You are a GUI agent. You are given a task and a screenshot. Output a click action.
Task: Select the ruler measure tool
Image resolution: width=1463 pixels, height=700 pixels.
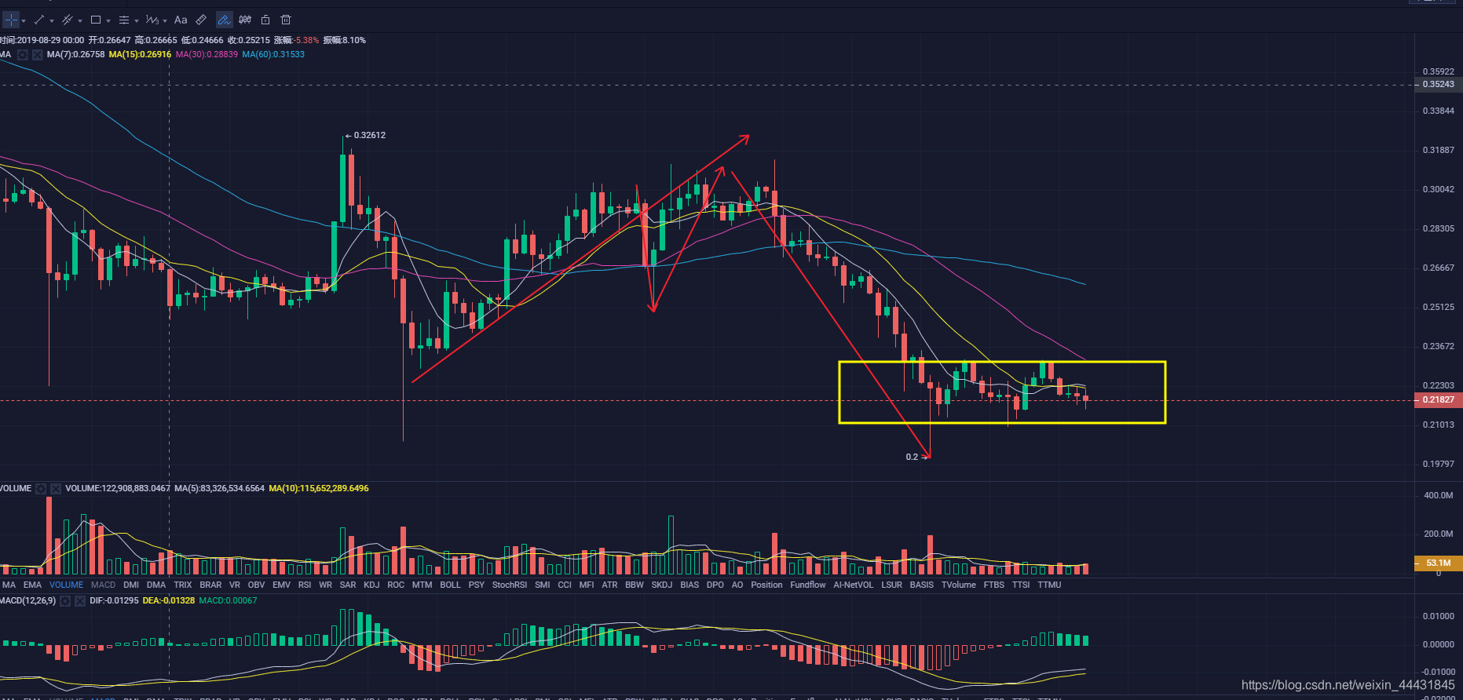coord(201,20)
